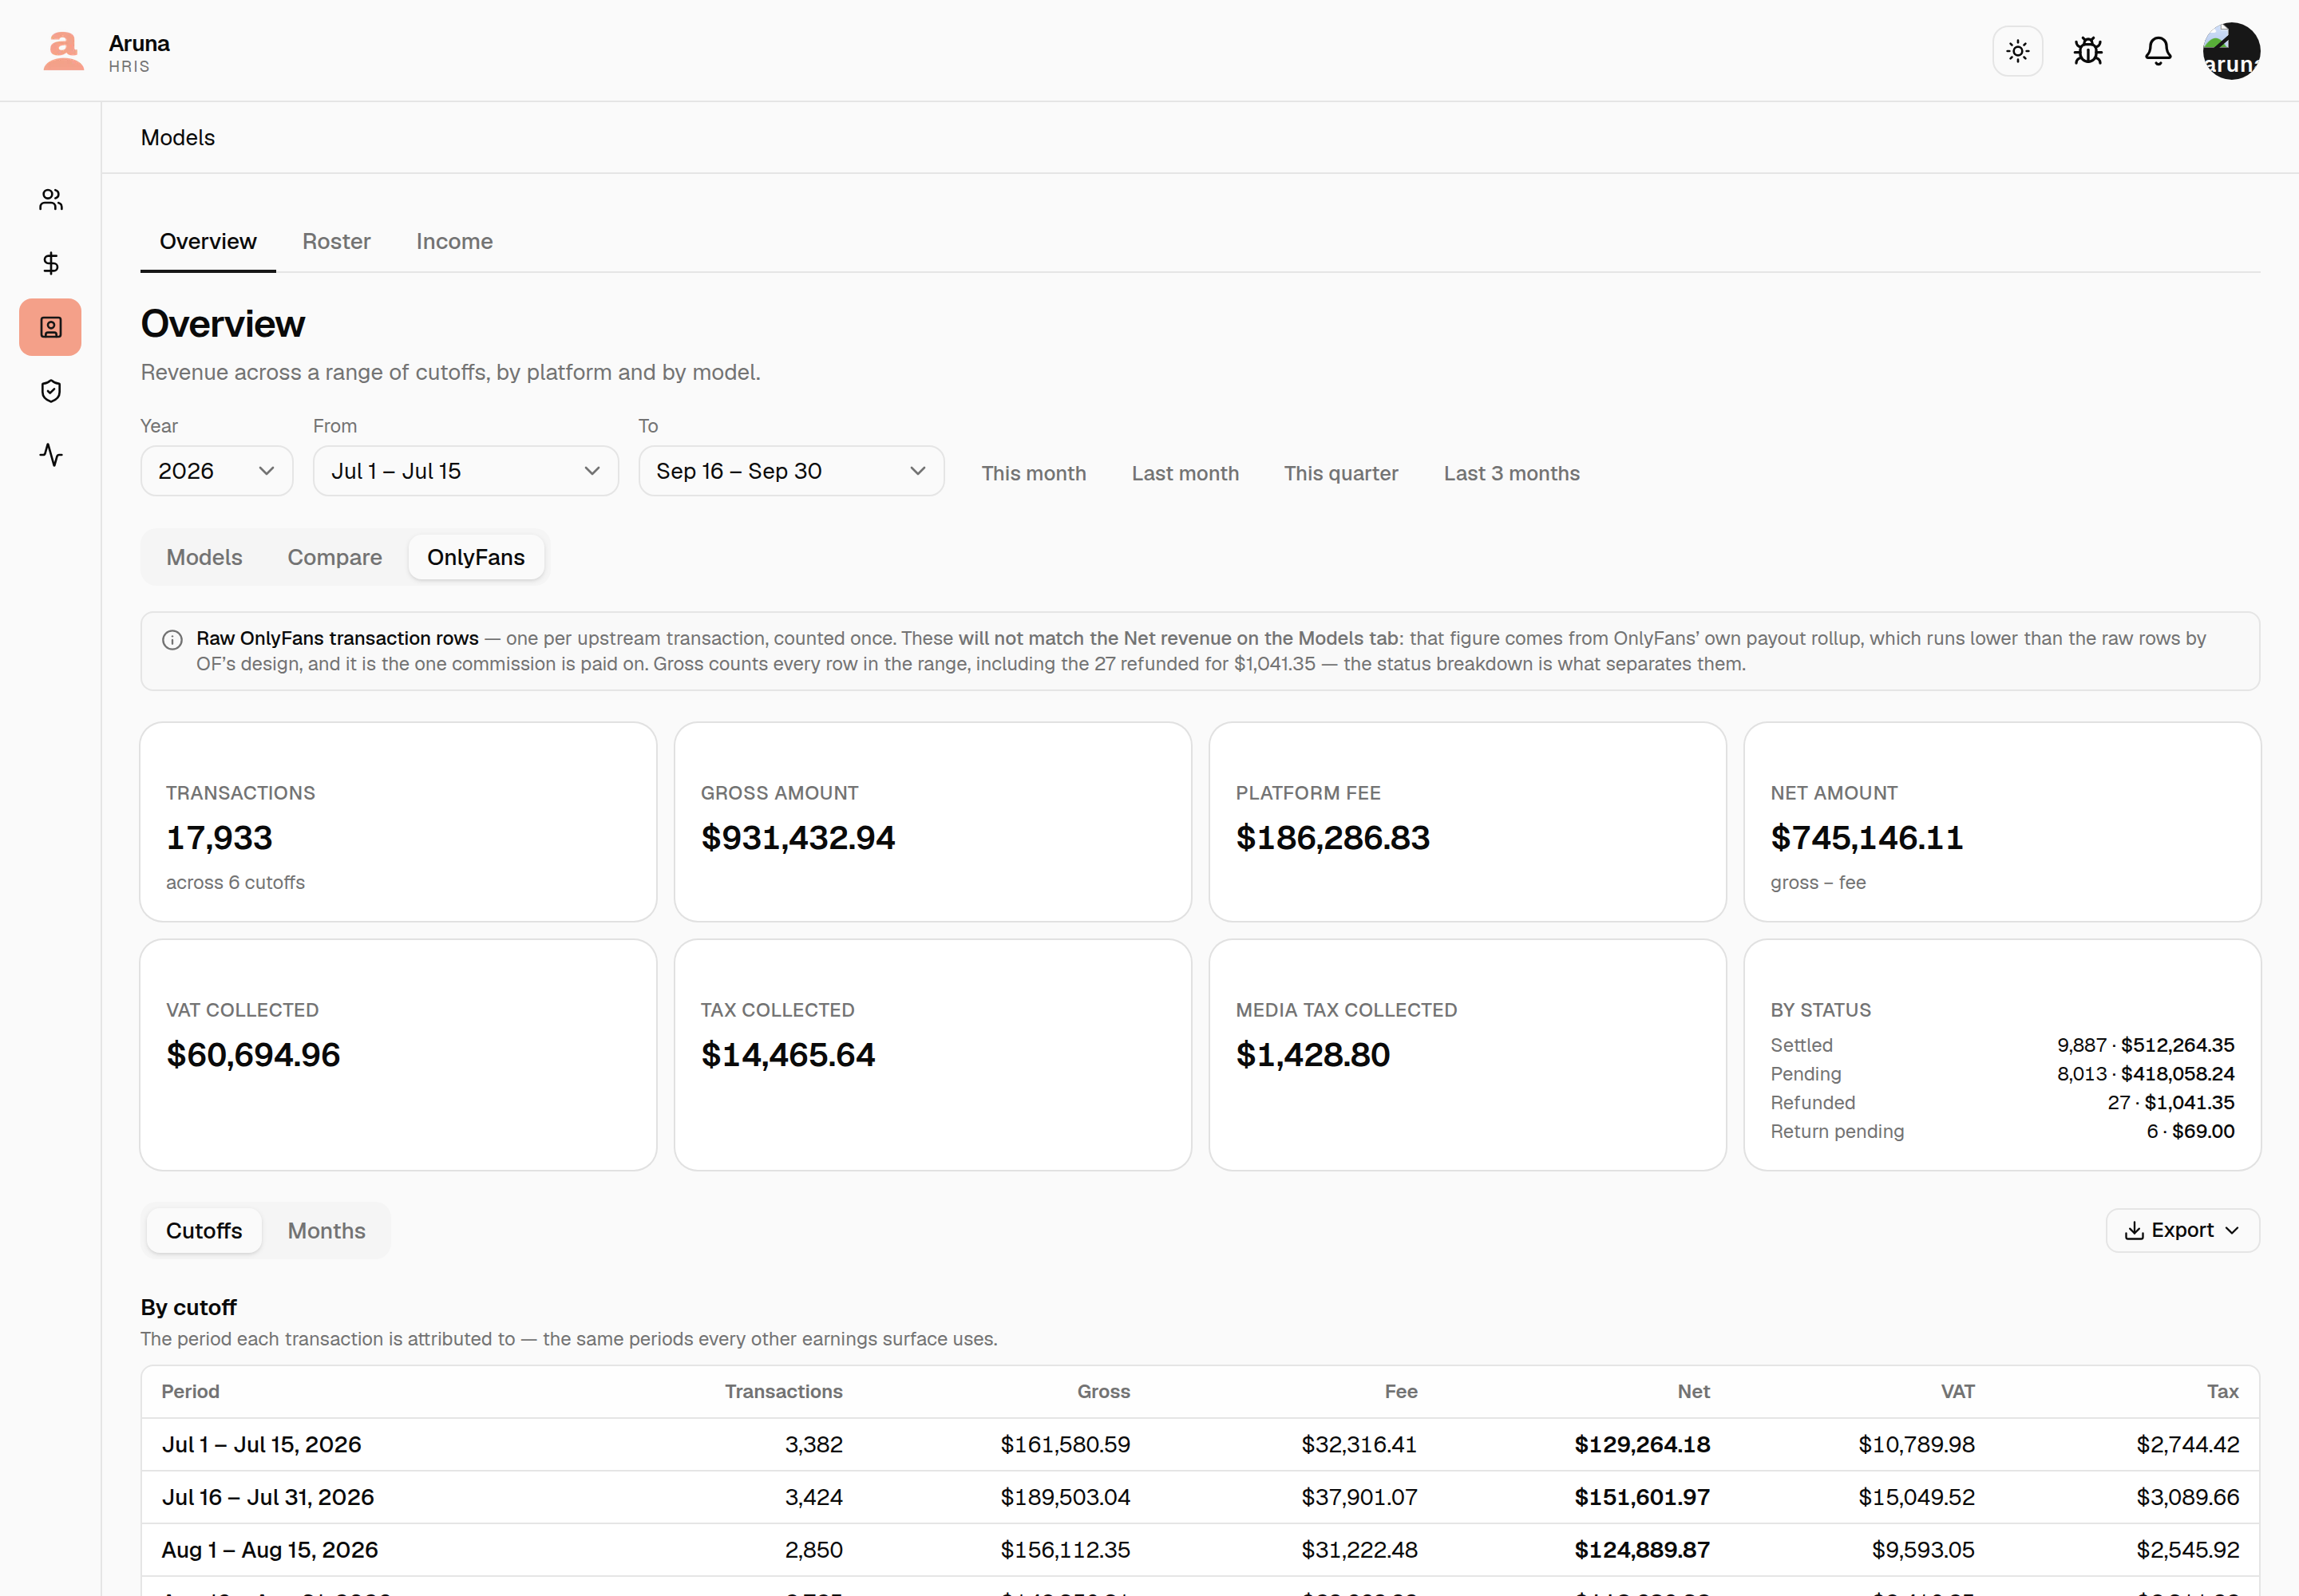Open the Export dropdown button
This screenshot has height=1596, width=2299.
click(2182, 1230)
